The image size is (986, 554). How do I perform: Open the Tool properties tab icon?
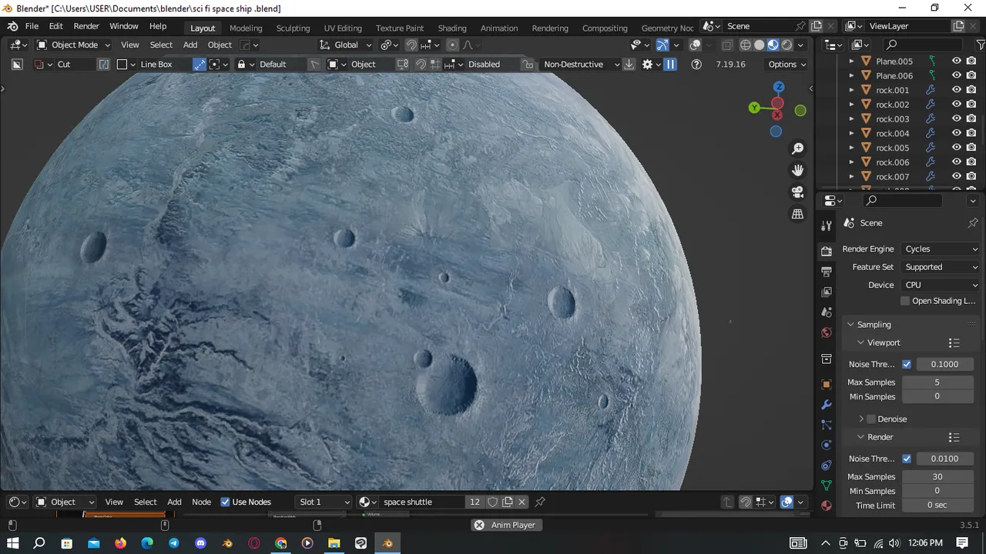[x=827, y=225]
